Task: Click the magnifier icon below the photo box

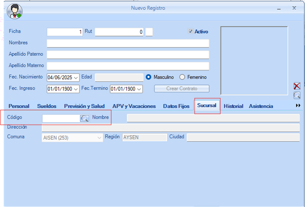Action: pos(297,95)
